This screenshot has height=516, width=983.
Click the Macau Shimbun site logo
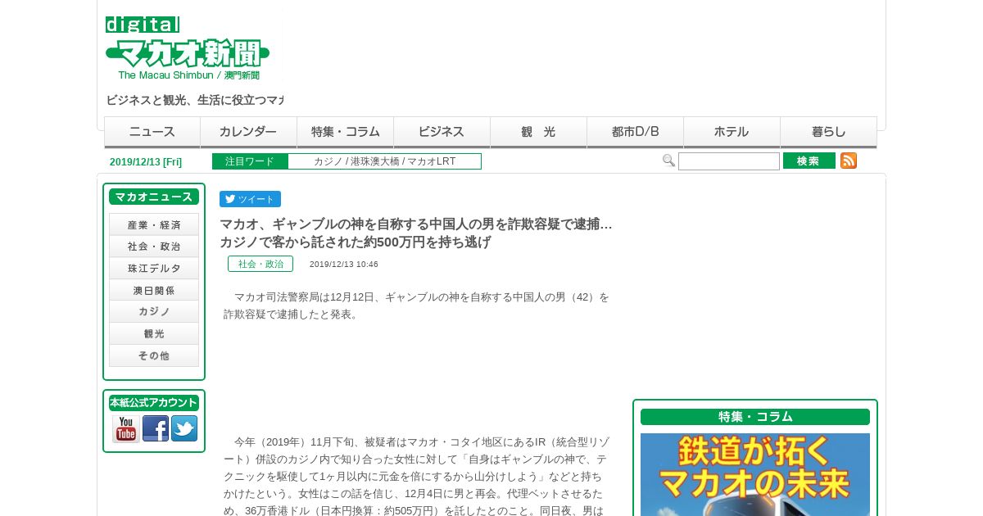188,48
